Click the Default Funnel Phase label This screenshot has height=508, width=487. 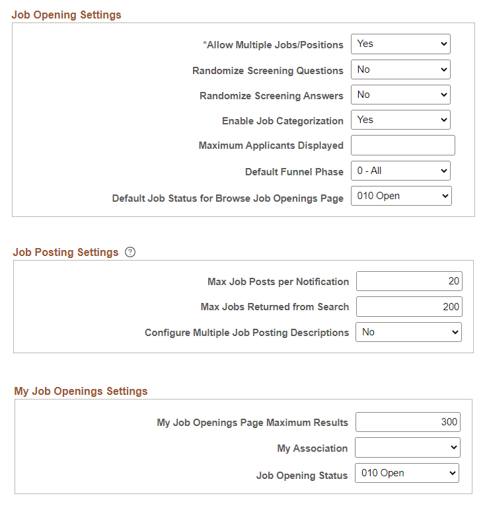295,172
